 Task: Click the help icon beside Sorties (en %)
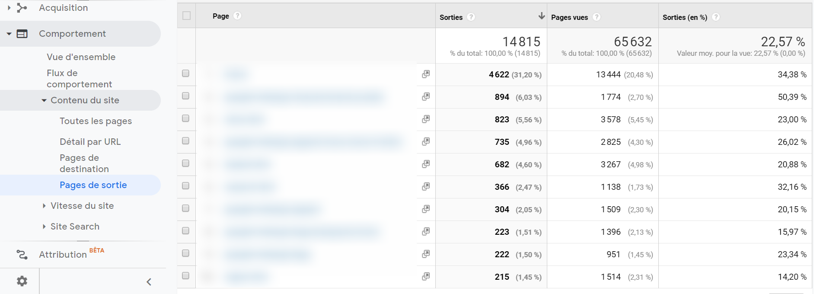coord(716,17)
